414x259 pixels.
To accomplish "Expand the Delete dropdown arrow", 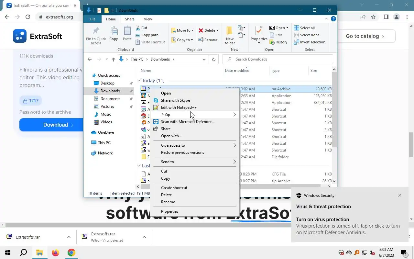I will coord(217,30).
